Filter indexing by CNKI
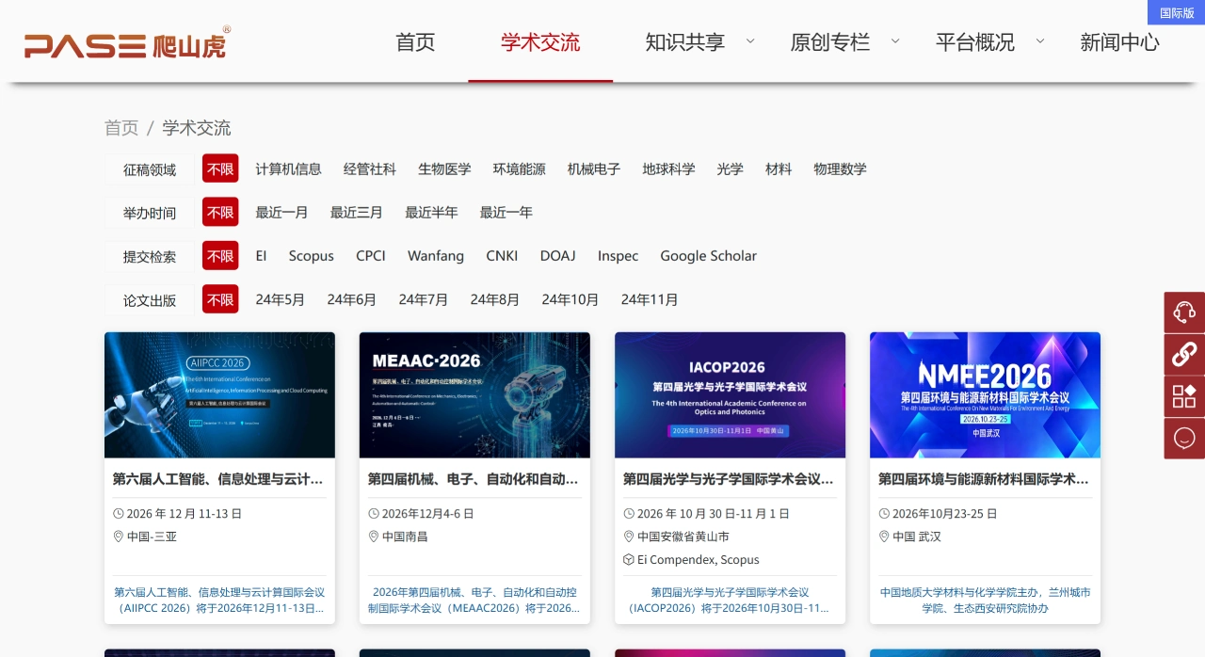This screenshot has width=1205, height=657. 502,256
